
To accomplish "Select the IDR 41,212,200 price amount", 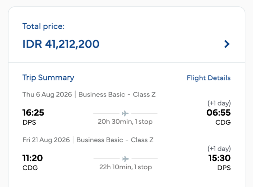I will point(61,44).
